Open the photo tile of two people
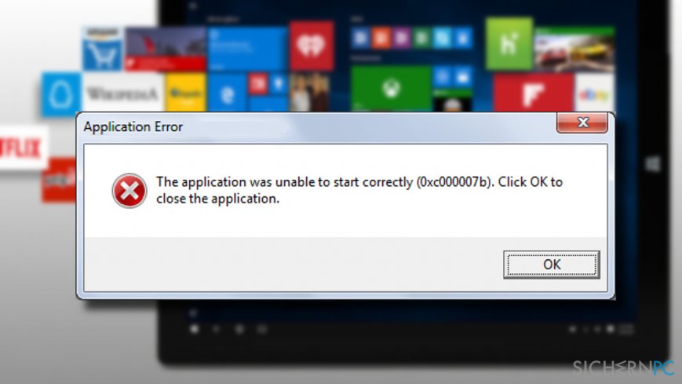Screen dimensions: 682x384 [309, 93]
